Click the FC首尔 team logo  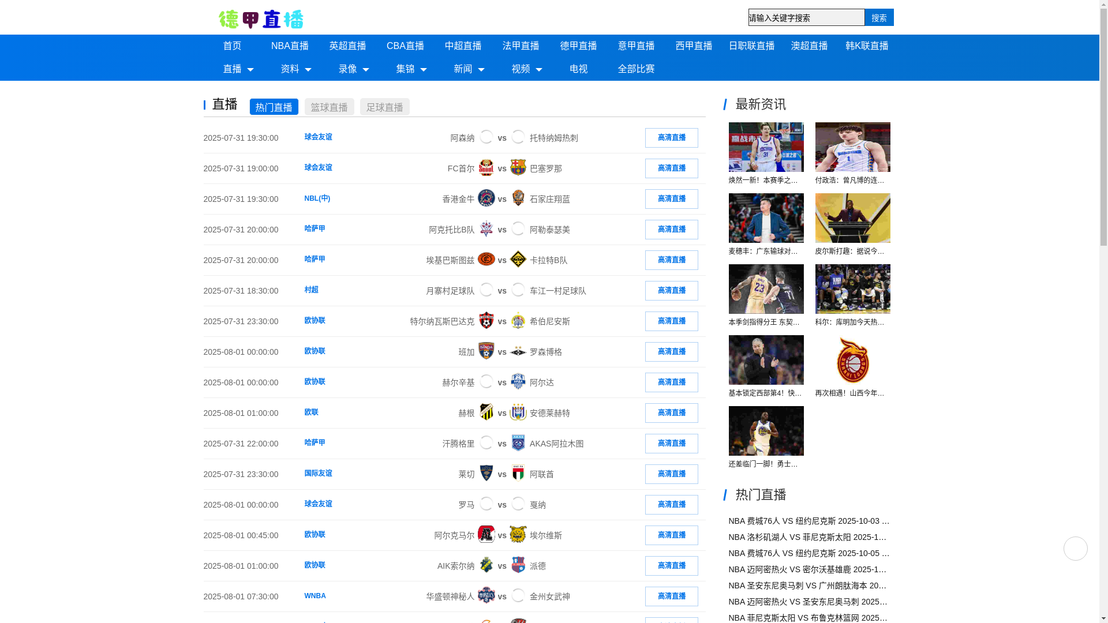(x=486, y=168)
